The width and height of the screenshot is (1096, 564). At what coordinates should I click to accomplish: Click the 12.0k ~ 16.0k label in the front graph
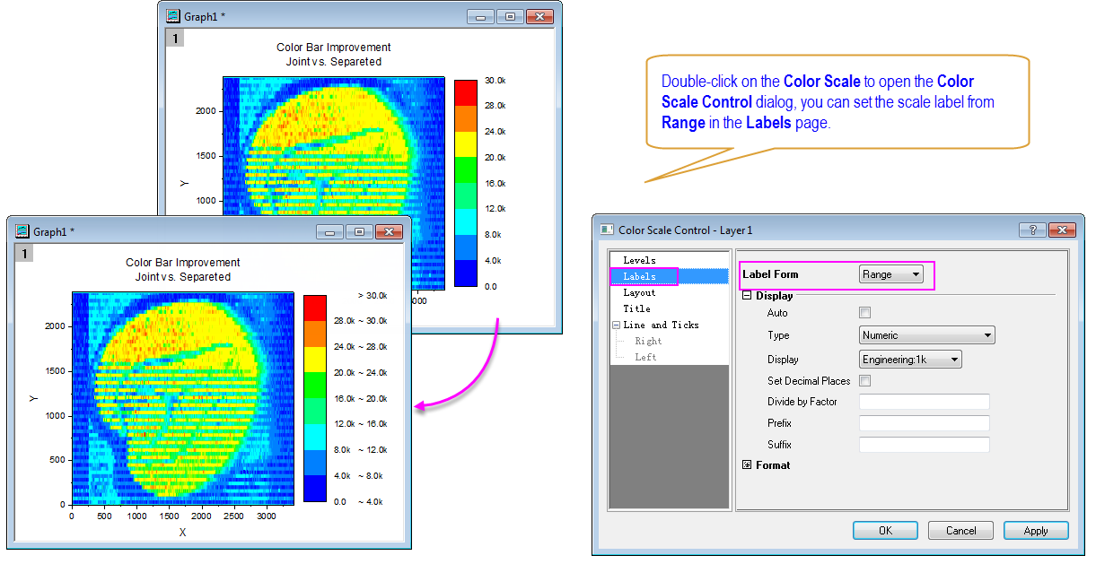click(361, 424)
